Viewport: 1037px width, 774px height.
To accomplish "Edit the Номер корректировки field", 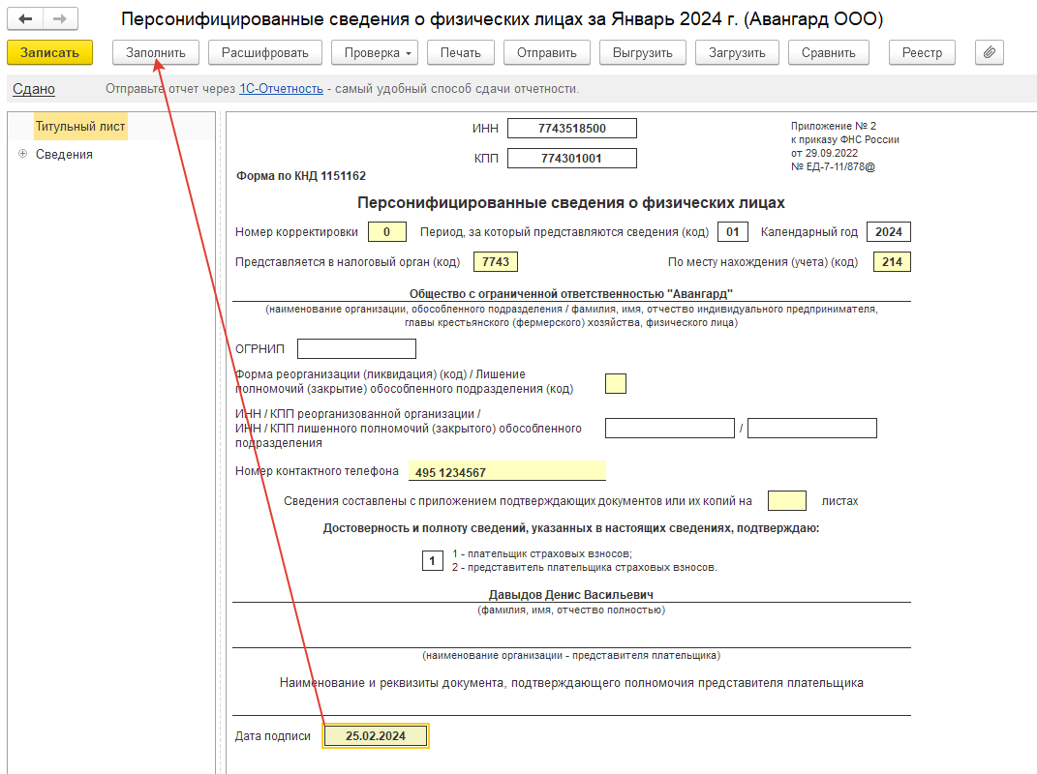I will (x=387, y=232).
